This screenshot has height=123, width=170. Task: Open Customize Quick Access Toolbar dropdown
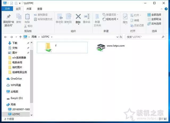[20, 3]
